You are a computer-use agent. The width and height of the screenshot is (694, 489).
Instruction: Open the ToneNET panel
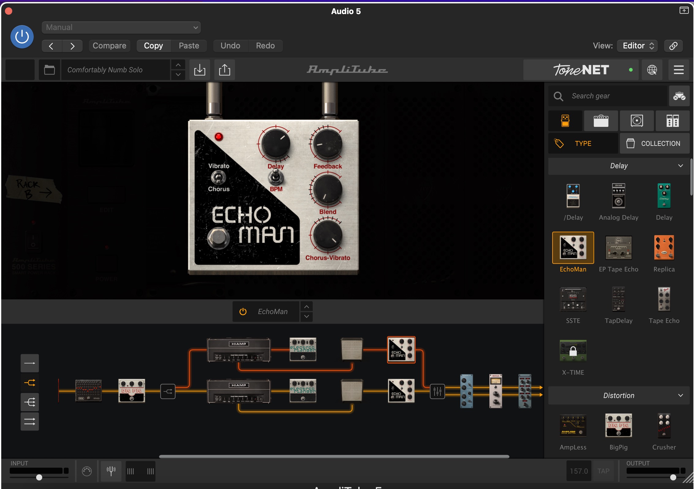coord(581,70)
